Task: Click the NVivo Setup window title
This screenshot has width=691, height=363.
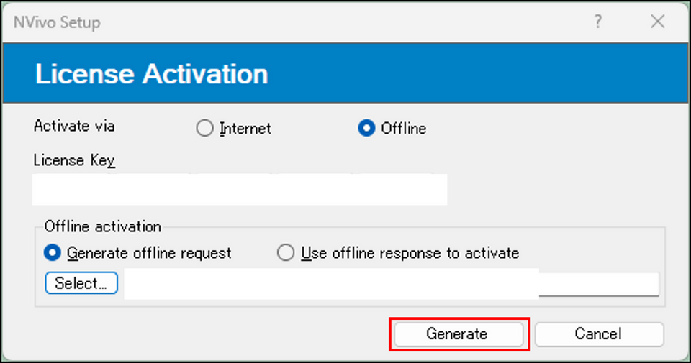Action: pyautogui.click(x=57, y=22)
